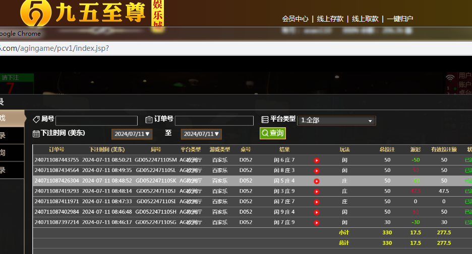Open the 线上取款 withdrawal link
This screenshot has height=254, width=472.
pos(365,19)
